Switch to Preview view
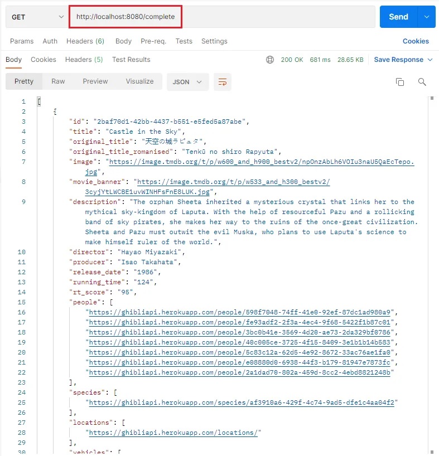The image size is (439, 456). point(95,81)
